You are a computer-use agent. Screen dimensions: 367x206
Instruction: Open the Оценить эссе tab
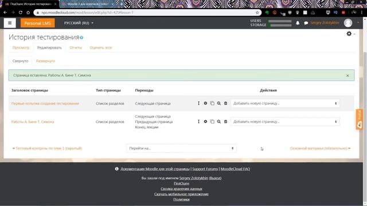point(101,47)
